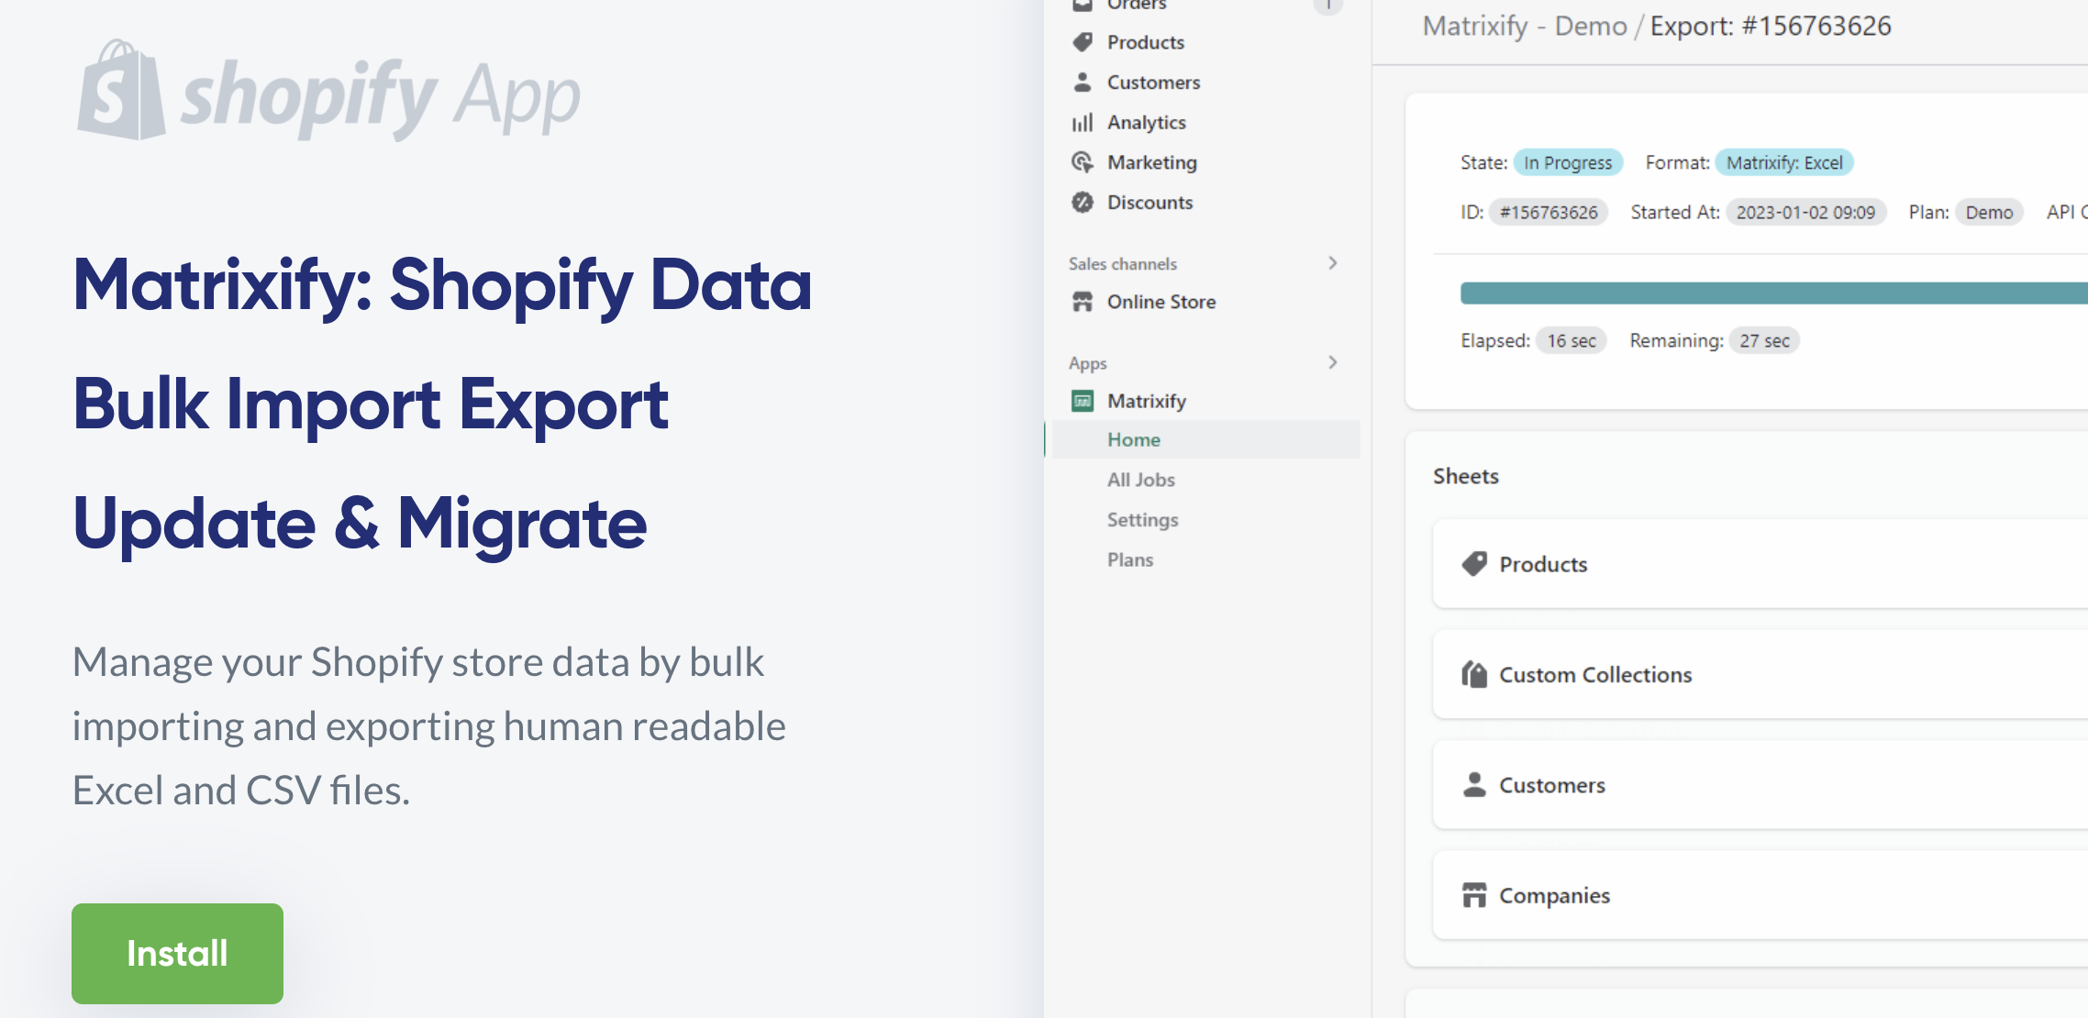The height and width of the screenshot is (1018, 2088).
Task: Click the Matrixify - Demo breadcrumb link
Action: 1525,26
